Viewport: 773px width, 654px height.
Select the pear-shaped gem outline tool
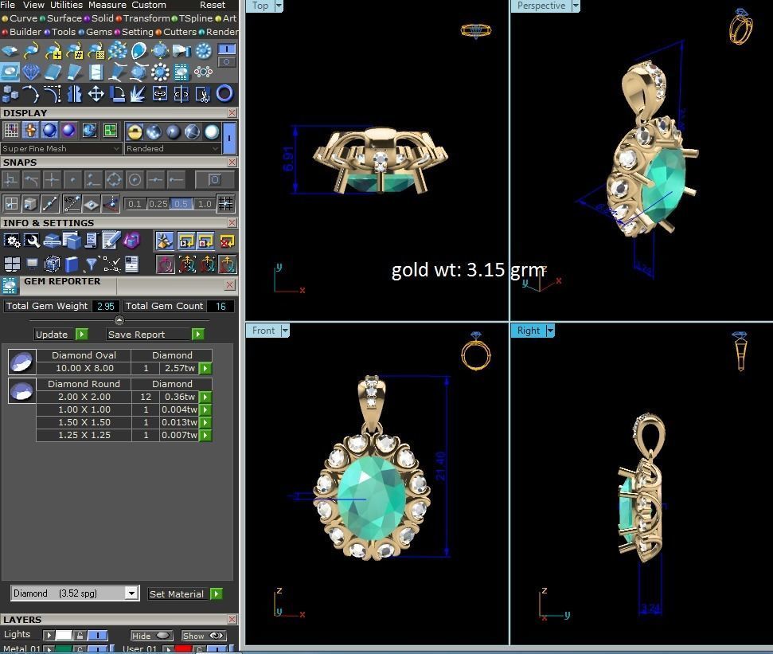(x=139, y=51)
